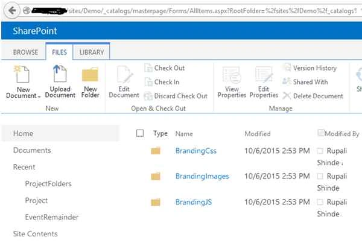Open the New Document dropdown arrow
The width and height of the screenshot is (362, 243).
[x=39, y=96]
